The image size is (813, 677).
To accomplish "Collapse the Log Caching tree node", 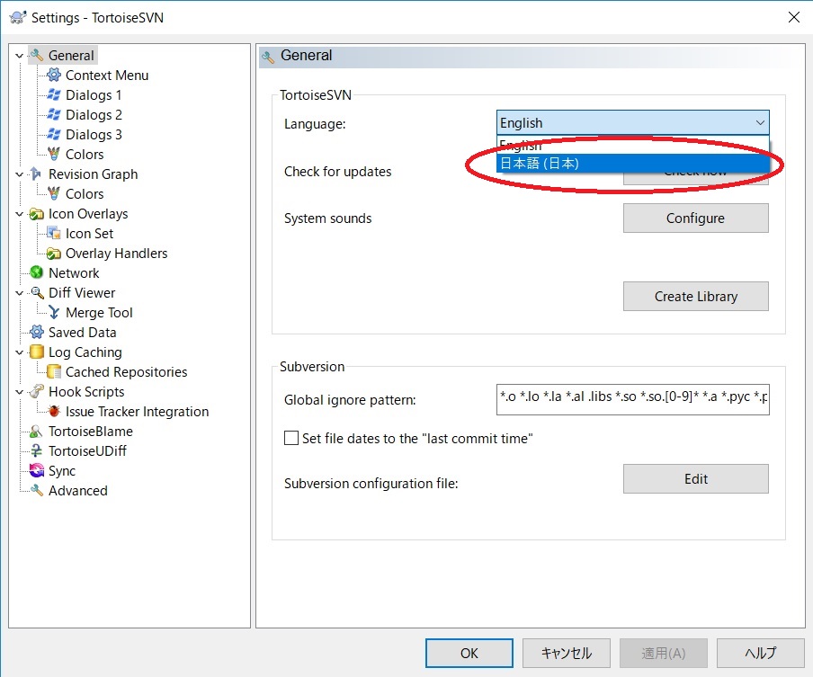I will (x=19, y=352).
